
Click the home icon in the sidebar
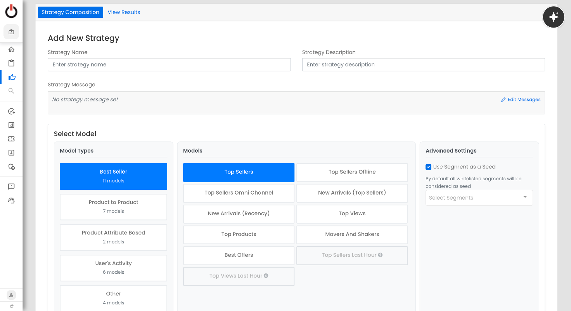pyautogui.click(x=11, y=49)
